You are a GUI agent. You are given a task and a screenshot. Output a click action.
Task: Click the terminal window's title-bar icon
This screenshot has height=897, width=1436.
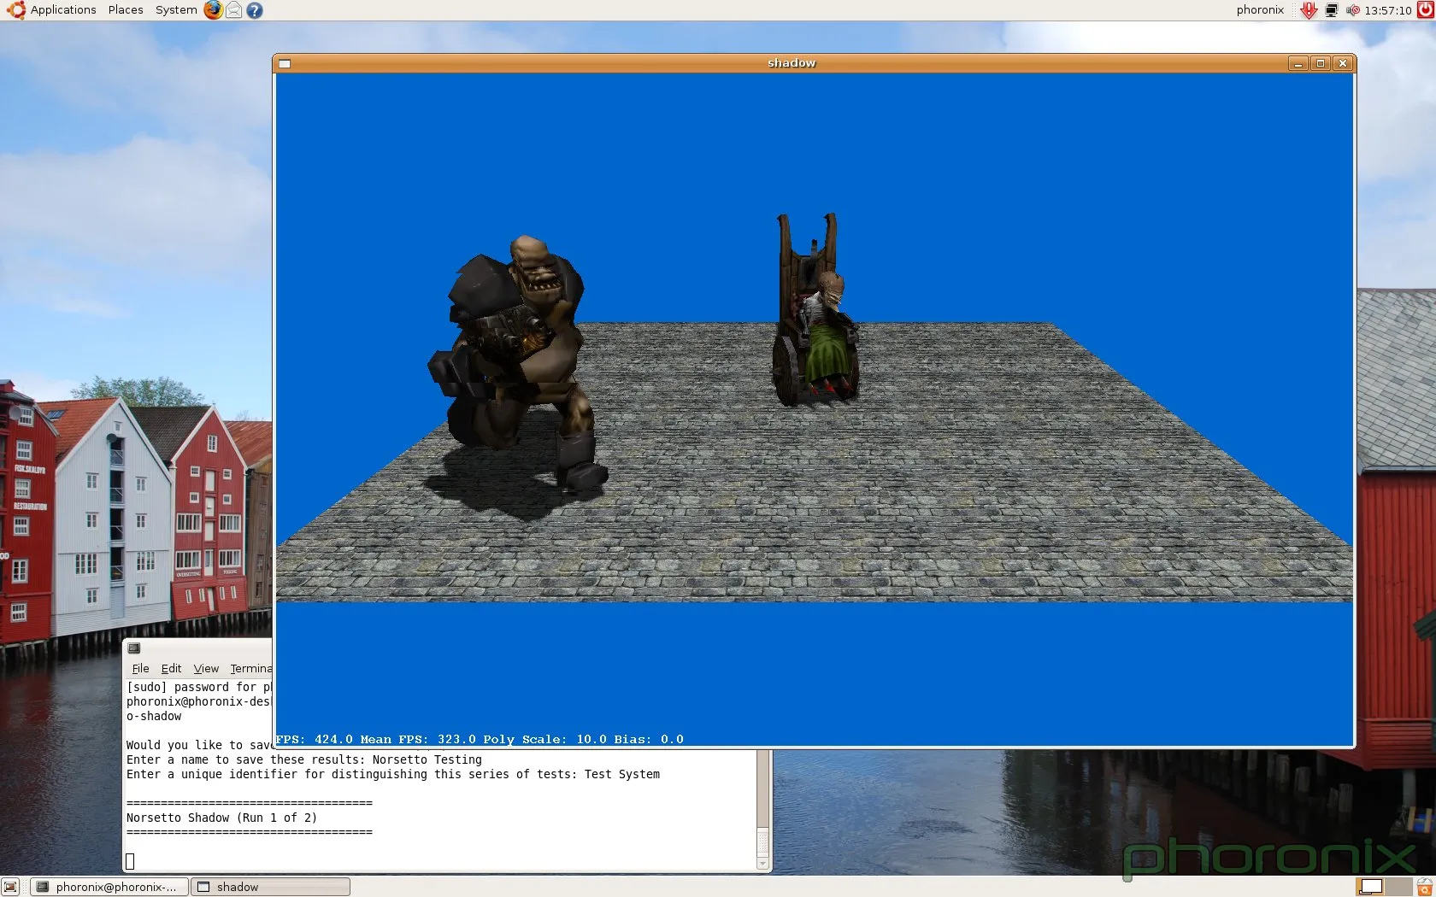pyautogui.click(x=134, y=648)
